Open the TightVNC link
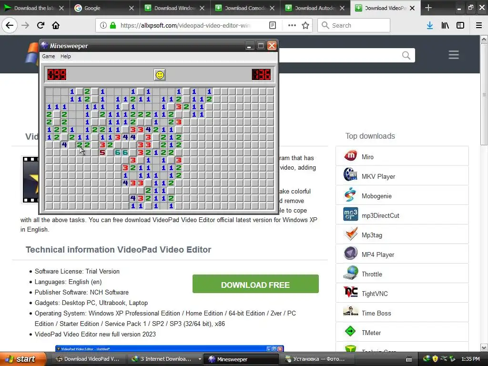Screen dimensions: 488x366 [x=375, y=294]
